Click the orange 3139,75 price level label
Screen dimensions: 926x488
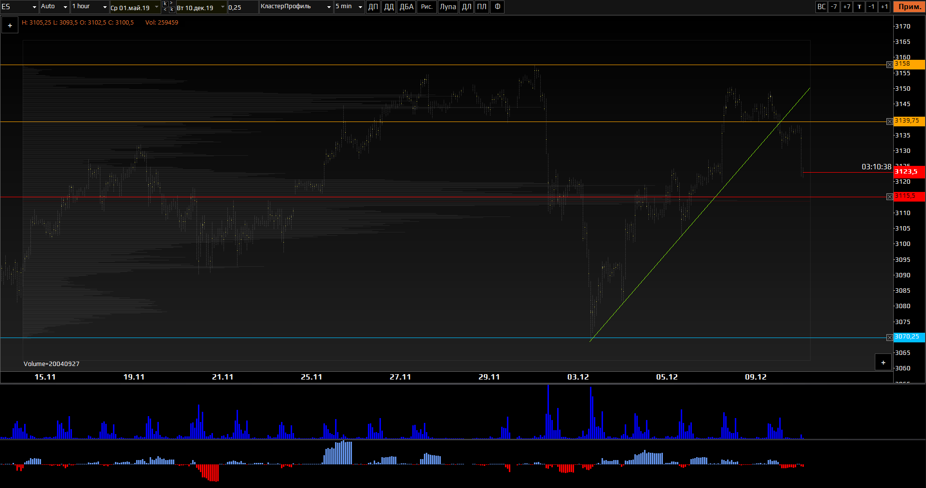click(909, 121)
